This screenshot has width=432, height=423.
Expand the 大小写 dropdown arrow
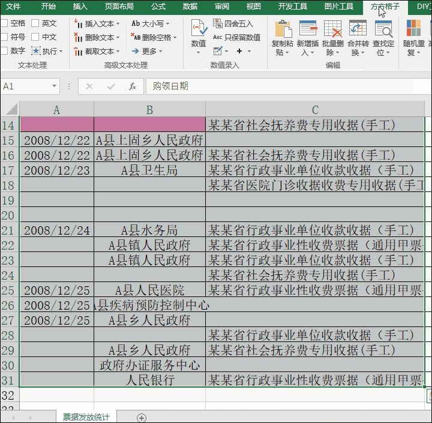tap(168, 23)
